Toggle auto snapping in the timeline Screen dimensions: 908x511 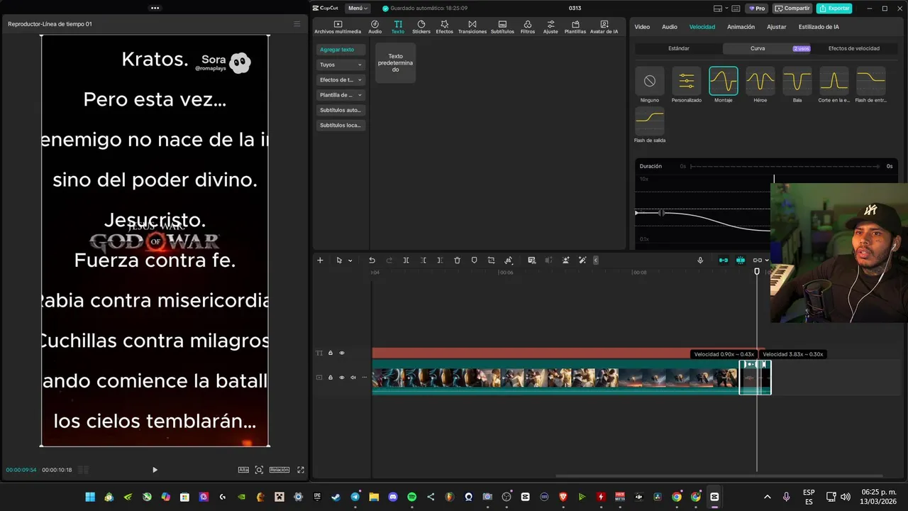point(741,260)
